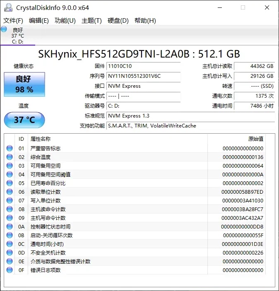This screenshot has width=279, height=291.
Task: Click the blue status orb for row 0E
Action: [10, 261]
